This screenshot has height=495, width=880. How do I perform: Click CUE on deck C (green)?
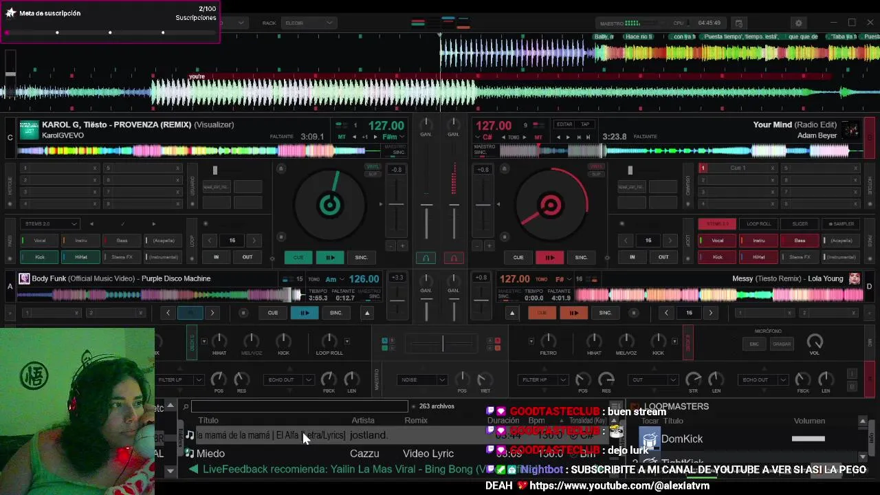pyautogui.click(x=298, y=257)
